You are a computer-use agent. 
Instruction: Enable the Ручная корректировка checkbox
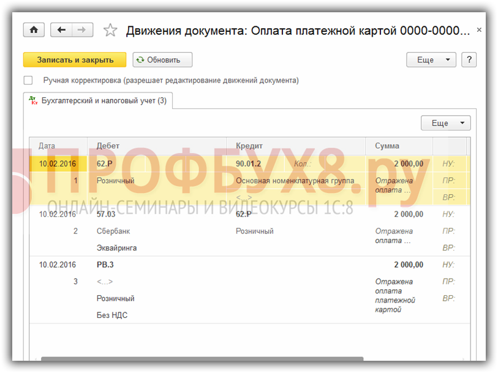(28, 80)
